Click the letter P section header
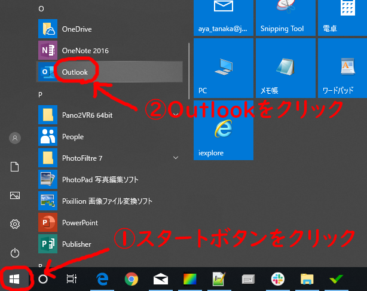This screenshot has height=291, width=367. (40, 95)
